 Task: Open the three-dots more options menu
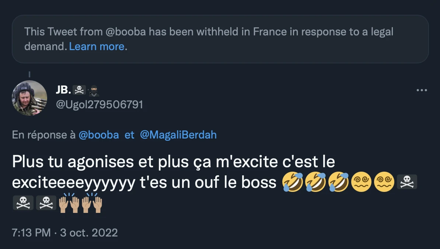click(422, 90)
